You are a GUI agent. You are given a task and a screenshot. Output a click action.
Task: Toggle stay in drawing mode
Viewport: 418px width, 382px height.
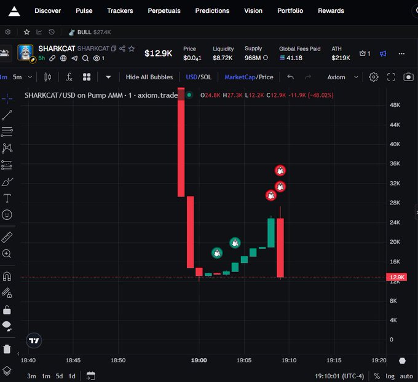[7, 293]
